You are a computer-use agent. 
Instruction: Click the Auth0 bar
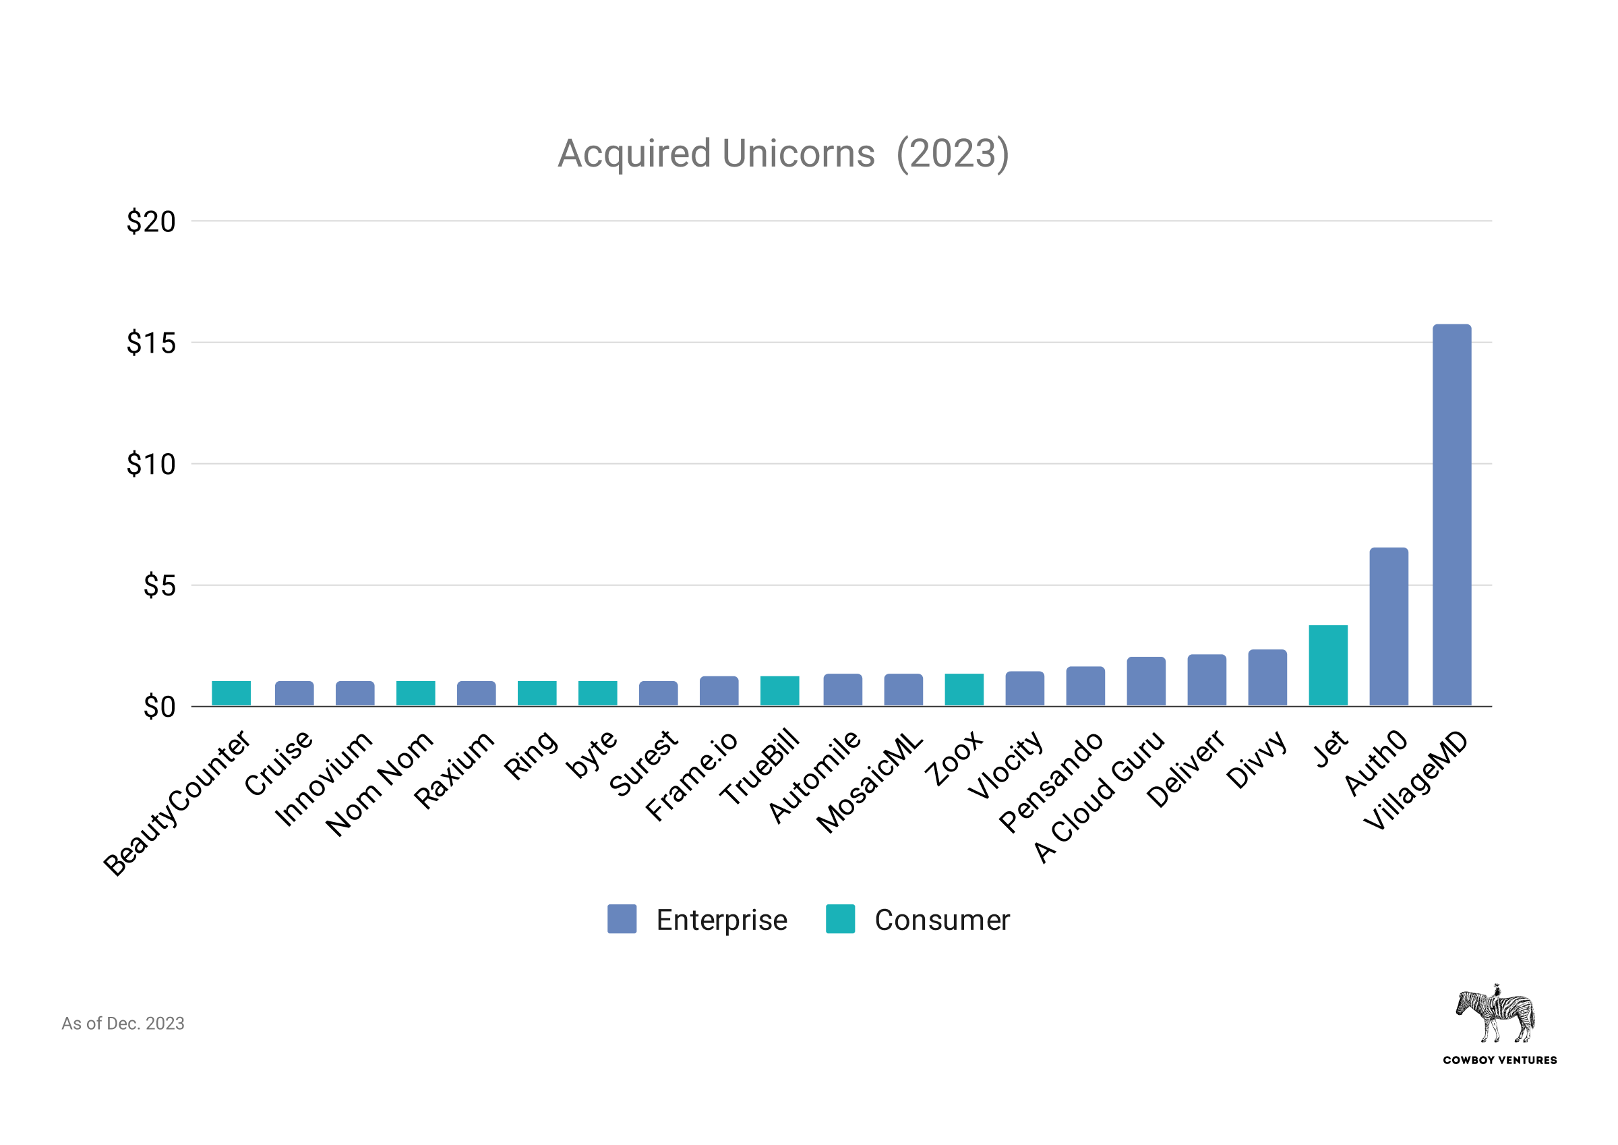pos(1388,626)
